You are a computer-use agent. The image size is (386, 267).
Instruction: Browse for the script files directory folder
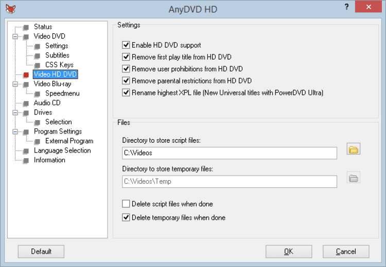click(x=354, y=150)
